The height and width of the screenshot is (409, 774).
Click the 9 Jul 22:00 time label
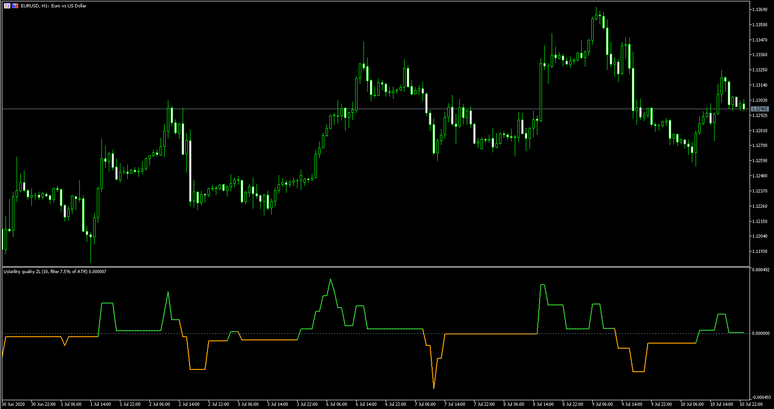pos(661,404)
